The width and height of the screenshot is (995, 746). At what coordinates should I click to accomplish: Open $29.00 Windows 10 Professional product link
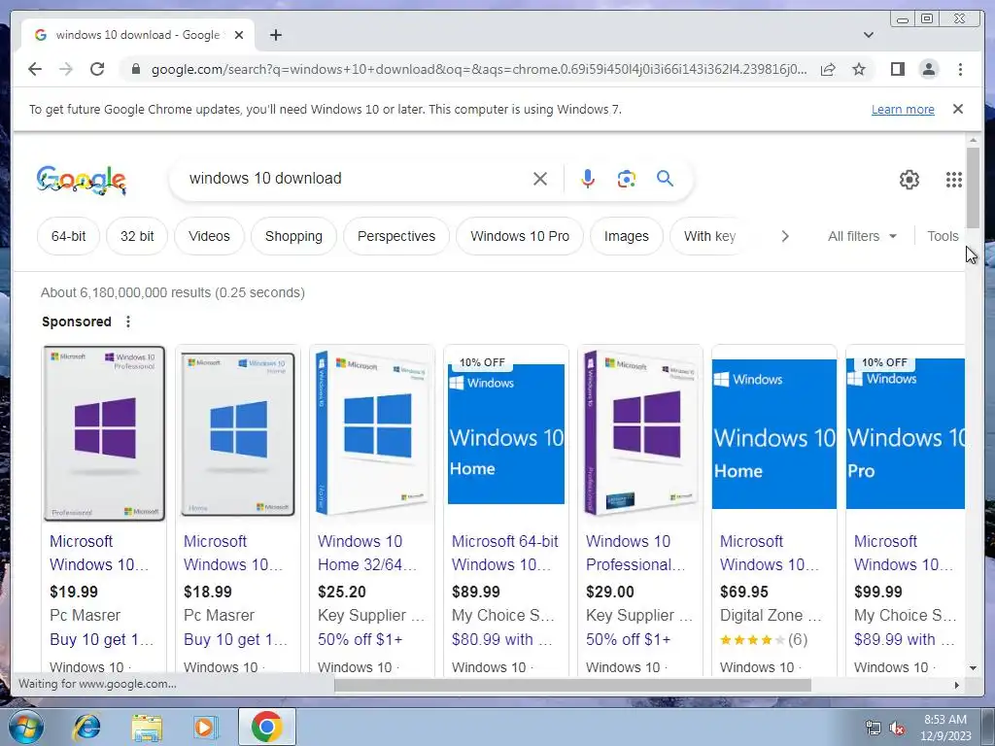point(635,553)
